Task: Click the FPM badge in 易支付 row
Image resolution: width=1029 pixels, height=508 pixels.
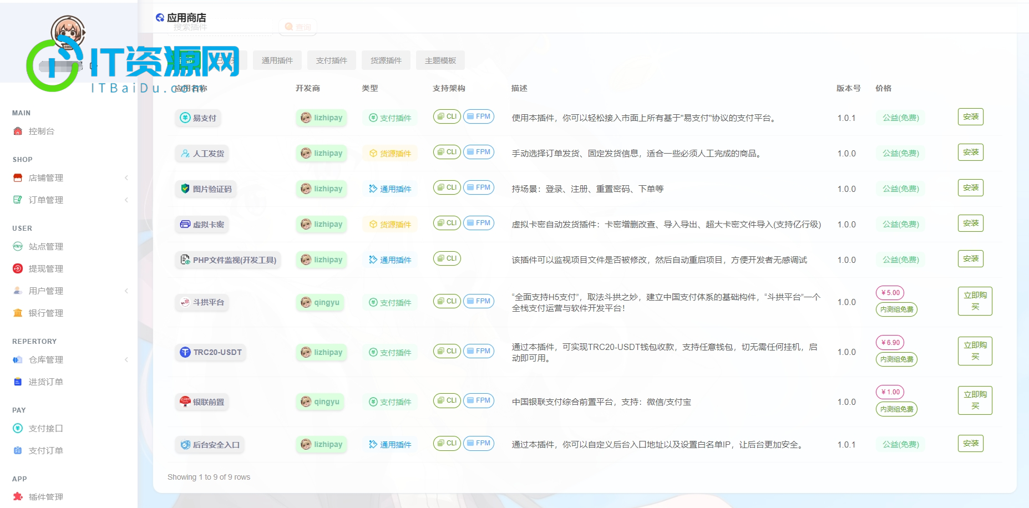Action: click(479, 116)
